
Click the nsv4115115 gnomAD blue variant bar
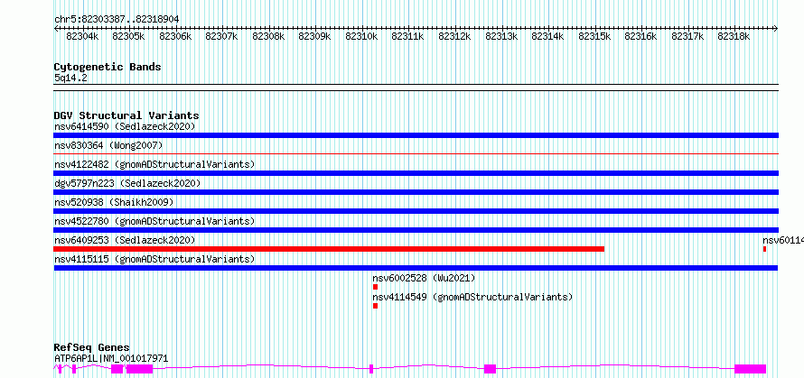[416, 268]
